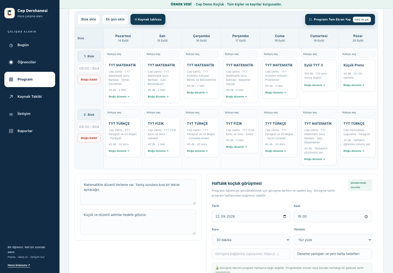Open the calendar picker in Tarih field

point(285,216)
